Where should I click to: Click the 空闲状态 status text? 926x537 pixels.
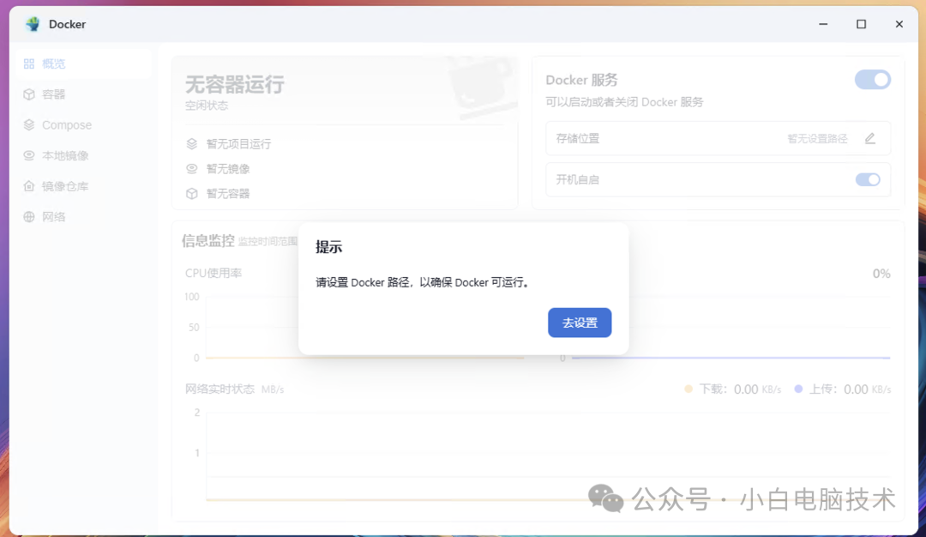point(207,106)
